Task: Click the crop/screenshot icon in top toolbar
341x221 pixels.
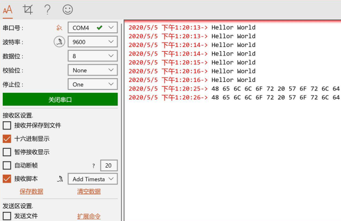Action: point(27,9)
